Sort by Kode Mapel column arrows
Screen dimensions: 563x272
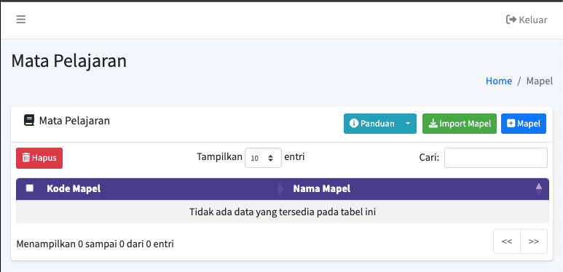(280, 189)
